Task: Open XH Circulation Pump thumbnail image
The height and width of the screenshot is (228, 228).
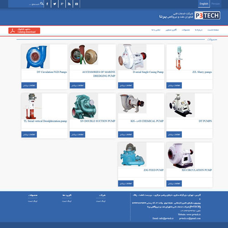Action: (x=181, y=155)
